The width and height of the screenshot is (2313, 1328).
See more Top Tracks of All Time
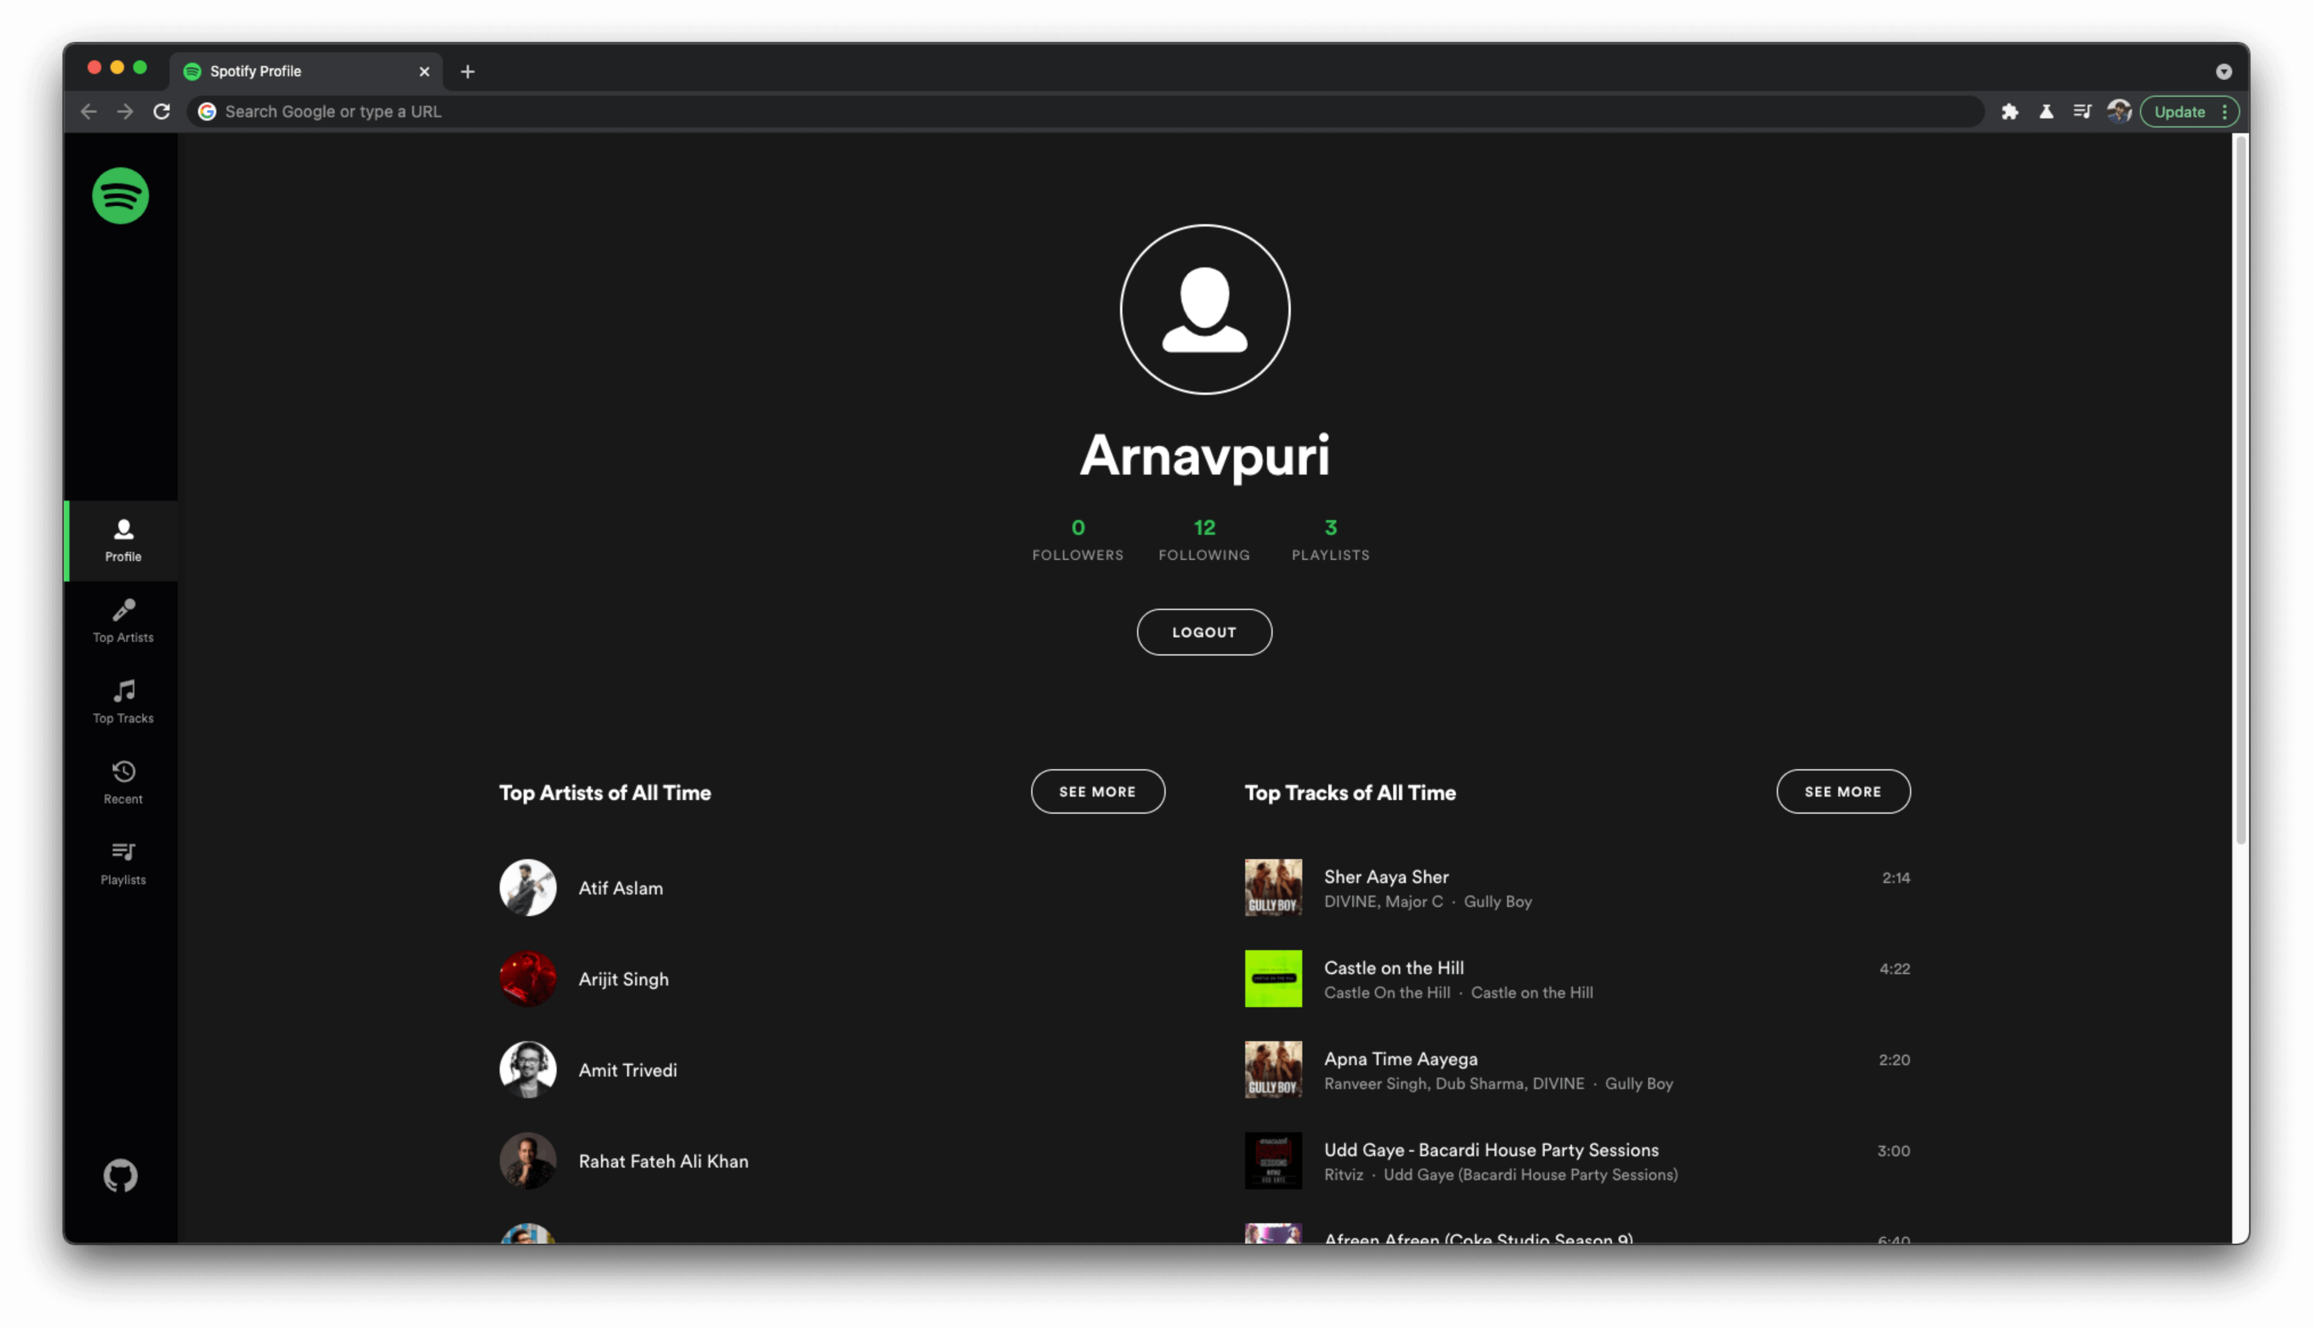(1842, 791)
